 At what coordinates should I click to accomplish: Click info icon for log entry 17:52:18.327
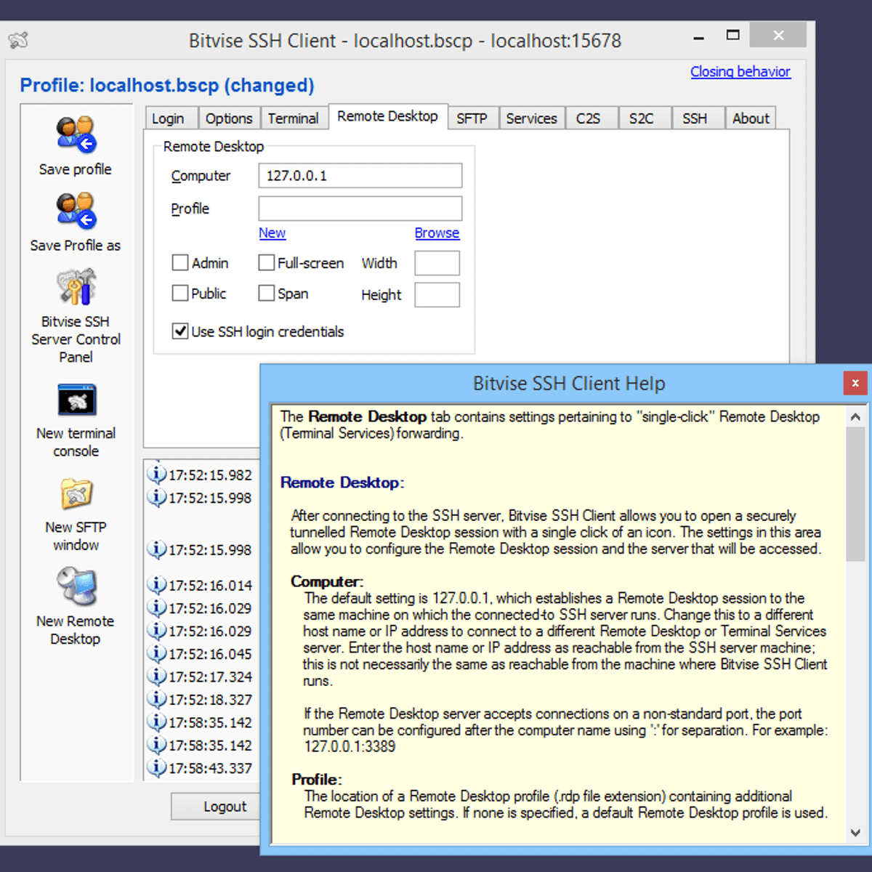(x=156, y=699)
